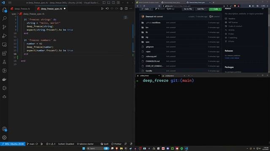270x151 pixels.
Task: Toggle the secondary sidebar layout icon
Action: coord(113,3)
